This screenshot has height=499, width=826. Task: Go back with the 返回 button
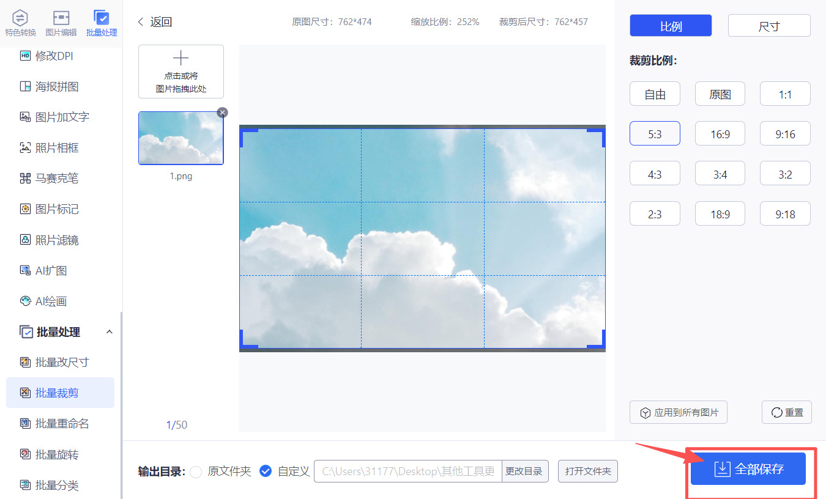point(155,22)
